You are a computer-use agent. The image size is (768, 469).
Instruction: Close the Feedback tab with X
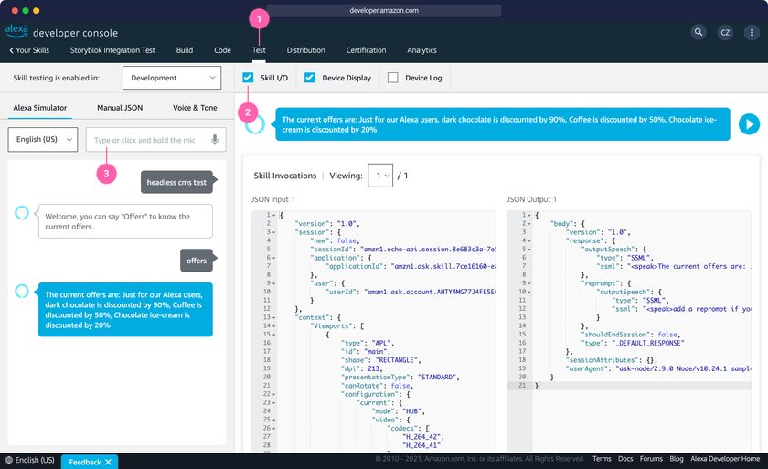[x=108, y=462]
